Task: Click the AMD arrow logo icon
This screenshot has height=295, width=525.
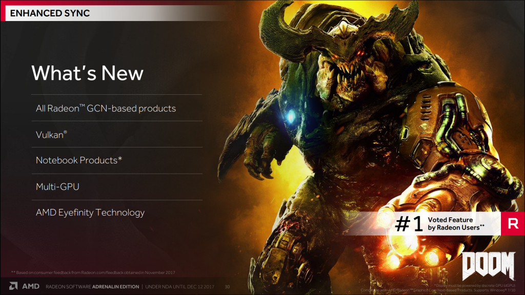Action: click(x=13, y=286)
